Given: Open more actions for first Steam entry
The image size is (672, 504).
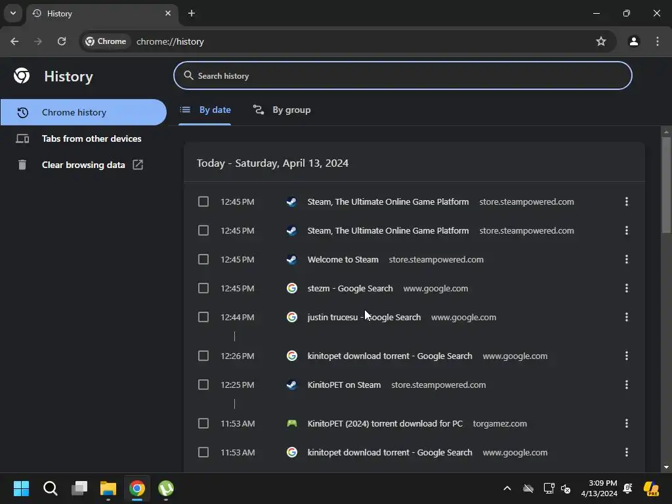Looking at the screenshot, I should click(627, 202).
